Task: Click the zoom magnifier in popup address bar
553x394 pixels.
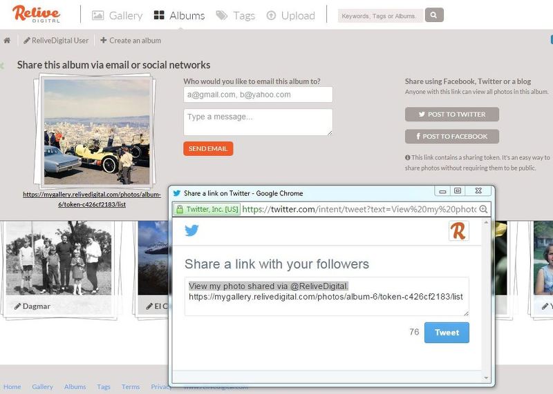Action: pos(484,210)
